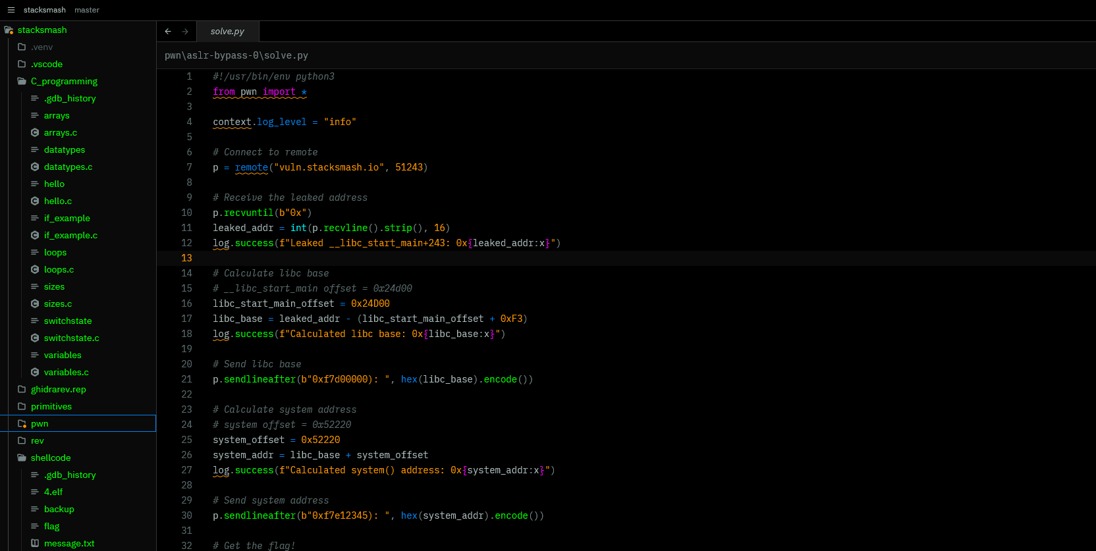Click the remote("vuln.stacksmash.io", 51243) call
The image size is (1096, 551).
[x=331, y=167]
